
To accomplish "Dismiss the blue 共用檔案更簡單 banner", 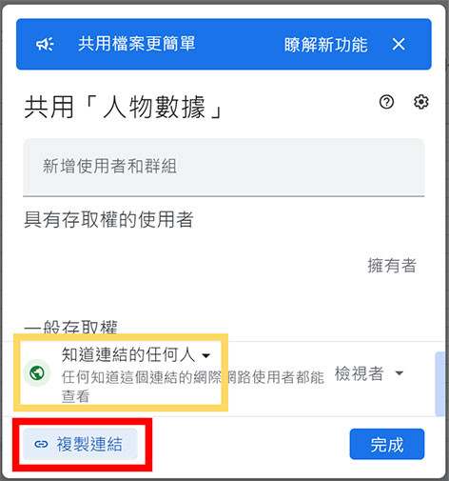I will (x=399, y=44).
